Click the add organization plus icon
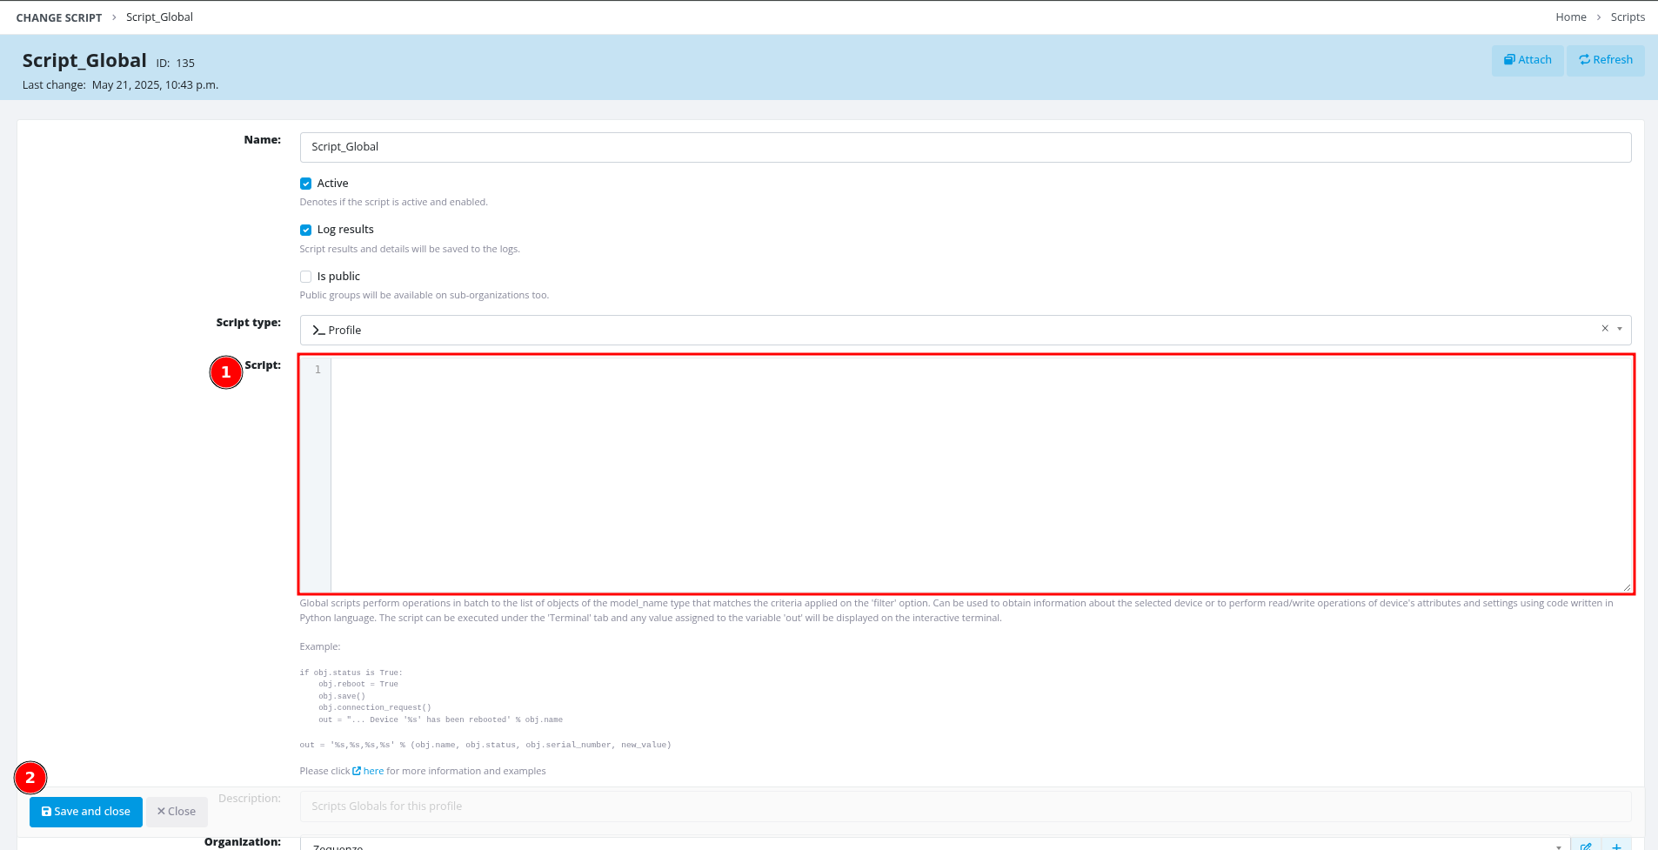Image resolution: width=1658 pixels, height=850 pixels. tap(1616, 845)
